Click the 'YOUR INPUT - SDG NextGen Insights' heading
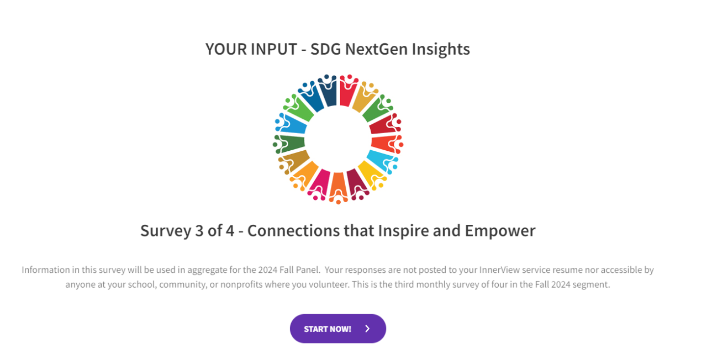Screen dimensions: 707x354 click(x=337, y=49)
